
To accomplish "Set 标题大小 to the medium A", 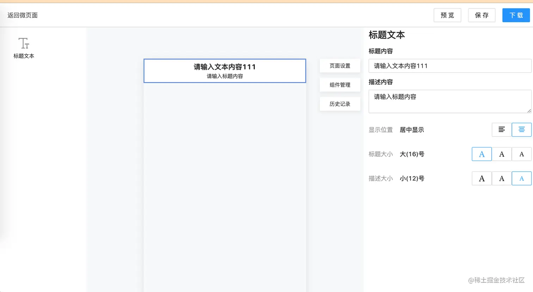I will [x=502, y=154].
